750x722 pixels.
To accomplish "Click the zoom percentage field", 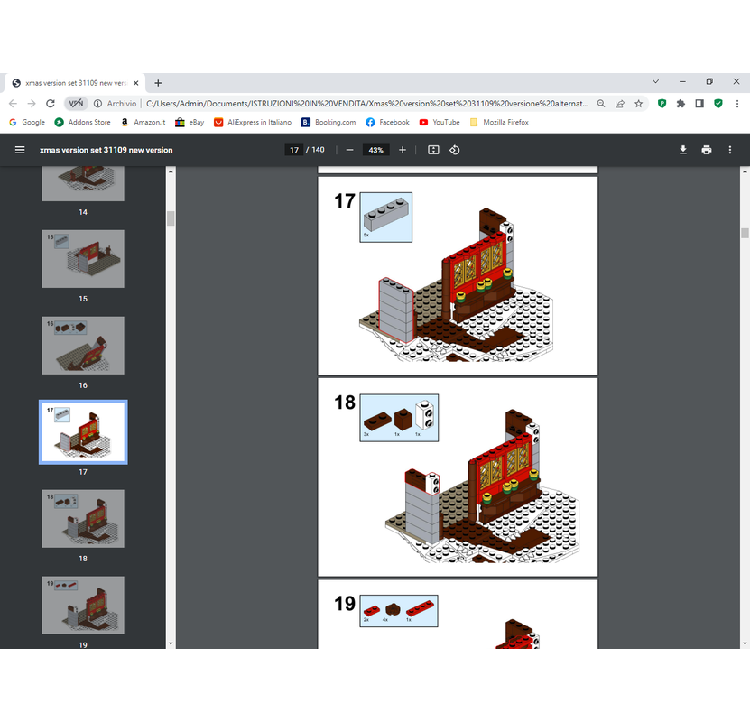I will 376,150.
